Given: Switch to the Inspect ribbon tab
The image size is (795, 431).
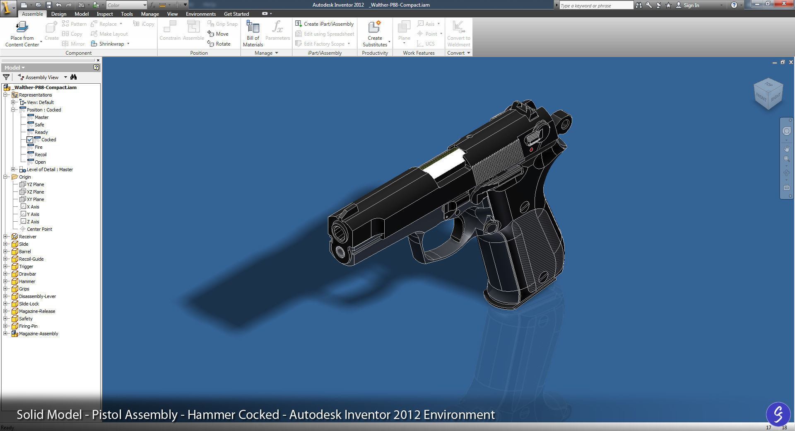Looking at the screenshot, I should click(x=105, y=14).
